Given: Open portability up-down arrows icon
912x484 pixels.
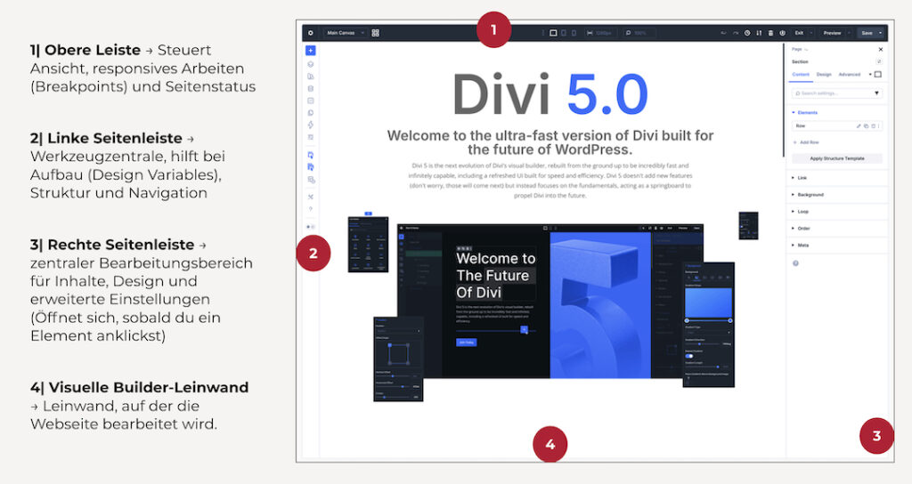Looking at the screenshot, I should point(759,33).
